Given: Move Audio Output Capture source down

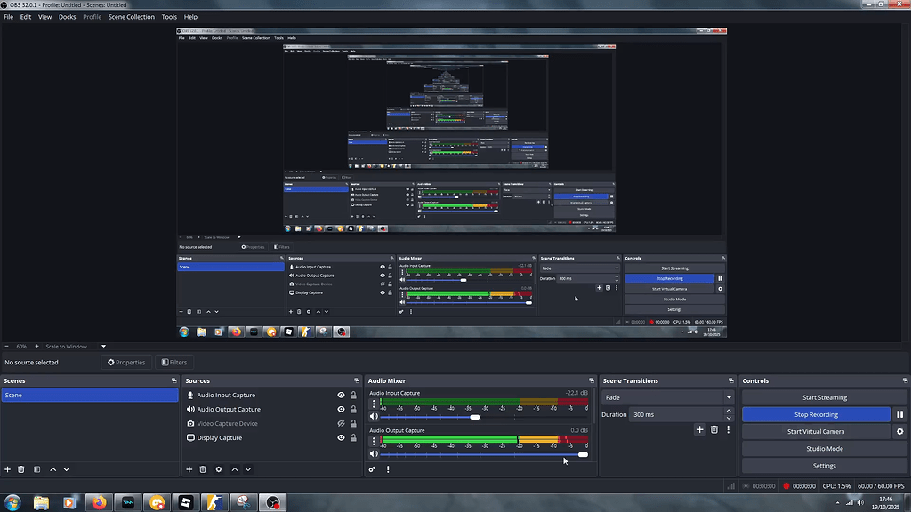Looking at the screenshot, I should (248, 468).
